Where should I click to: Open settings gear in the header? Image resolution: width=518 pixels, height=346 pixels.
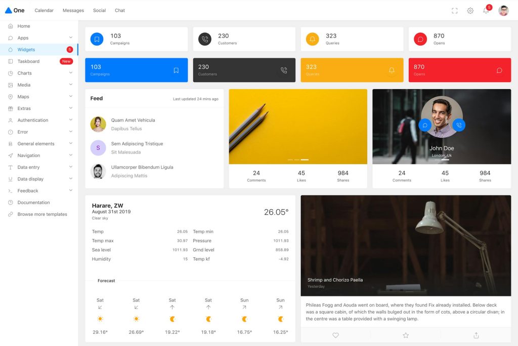click(x=470, y=11)
